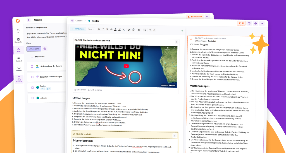The width and height of the screenshot is (286, 153).
Task: Click the presentation play icon button
Action: (249, 23)
